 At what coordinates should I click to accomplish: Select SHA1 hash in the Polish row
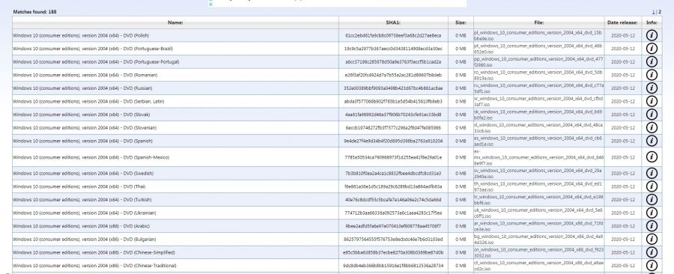point(393,35)
